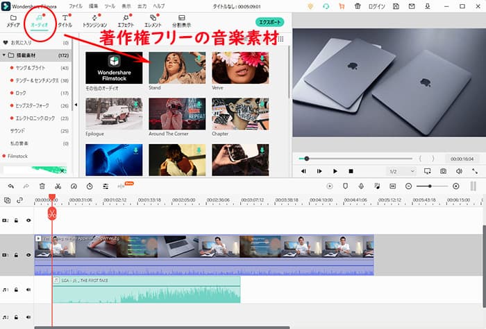Click the undo arrow in timeline toolbar
Image resolution: width=486 pixels, height=329 pixels.
11,186
